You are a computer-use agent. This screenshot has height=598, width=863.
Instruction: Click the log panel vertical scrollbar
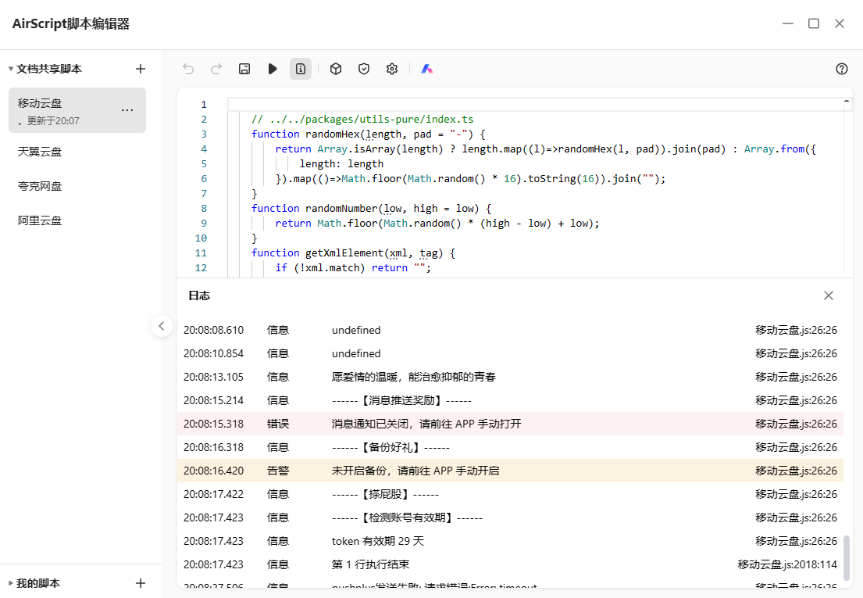[x=847, y=557]
